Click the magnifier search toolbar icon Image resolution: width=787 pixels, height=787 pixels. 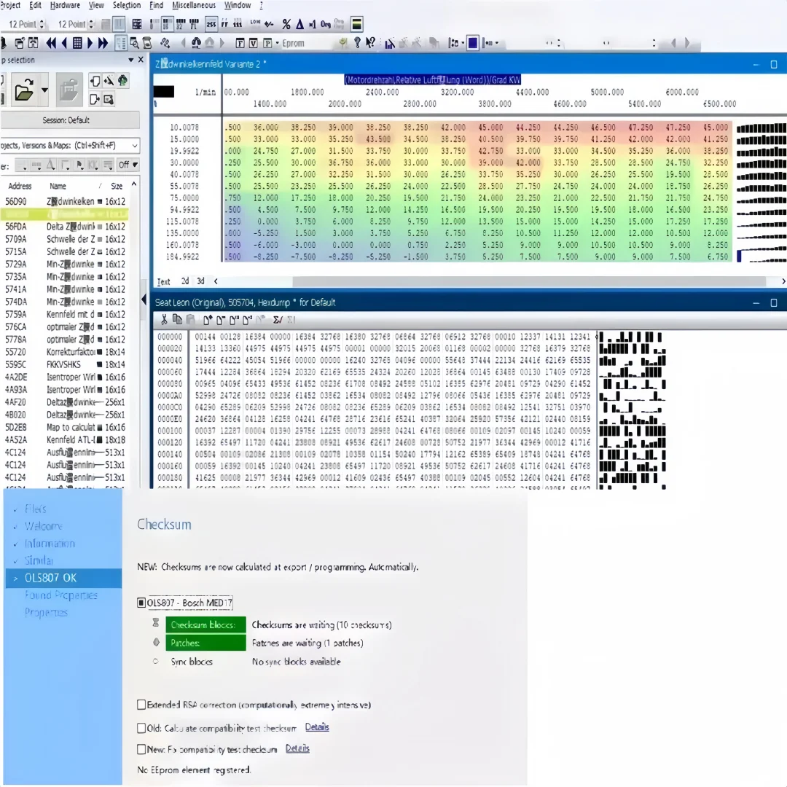(x=133, y=43)
